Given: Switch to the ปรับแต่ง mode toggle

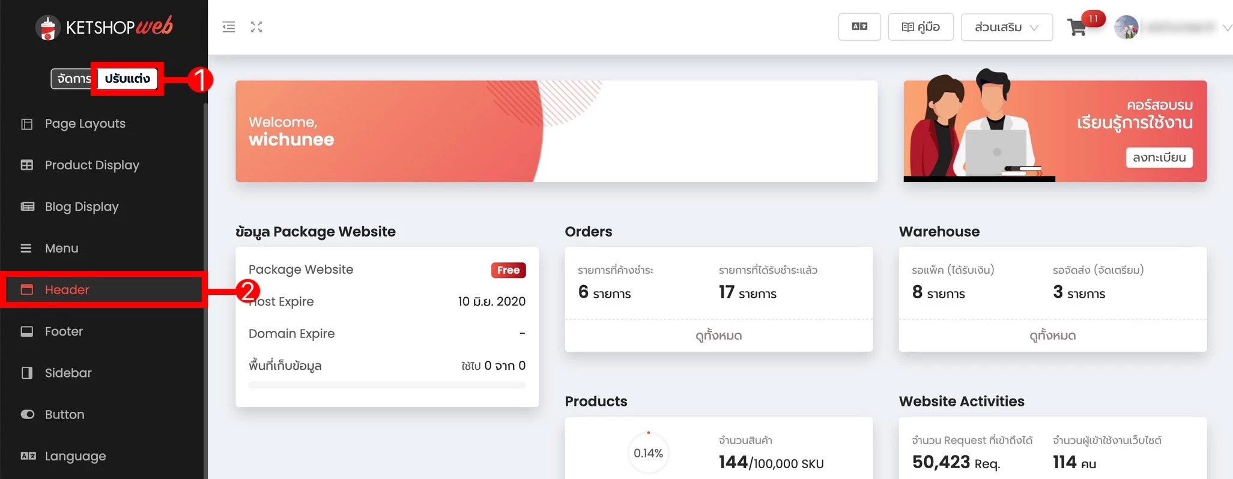Looking at the screenshot, I should [x=127, y=79].
